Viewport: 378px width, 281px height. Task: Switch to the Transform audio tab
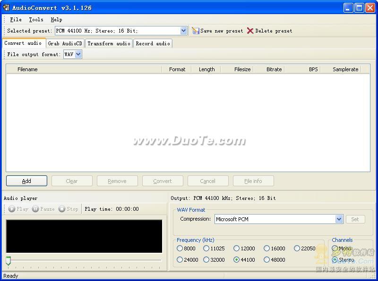[109, 43]
